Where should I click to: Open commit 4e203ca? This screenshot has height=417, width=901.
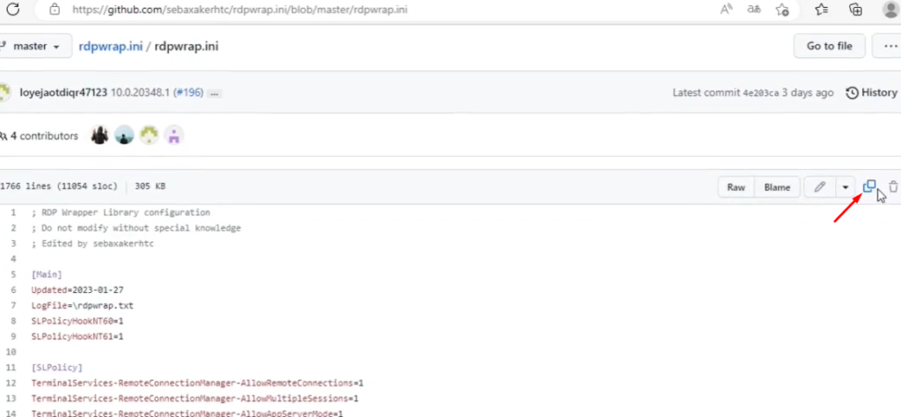tap(761, 93)
